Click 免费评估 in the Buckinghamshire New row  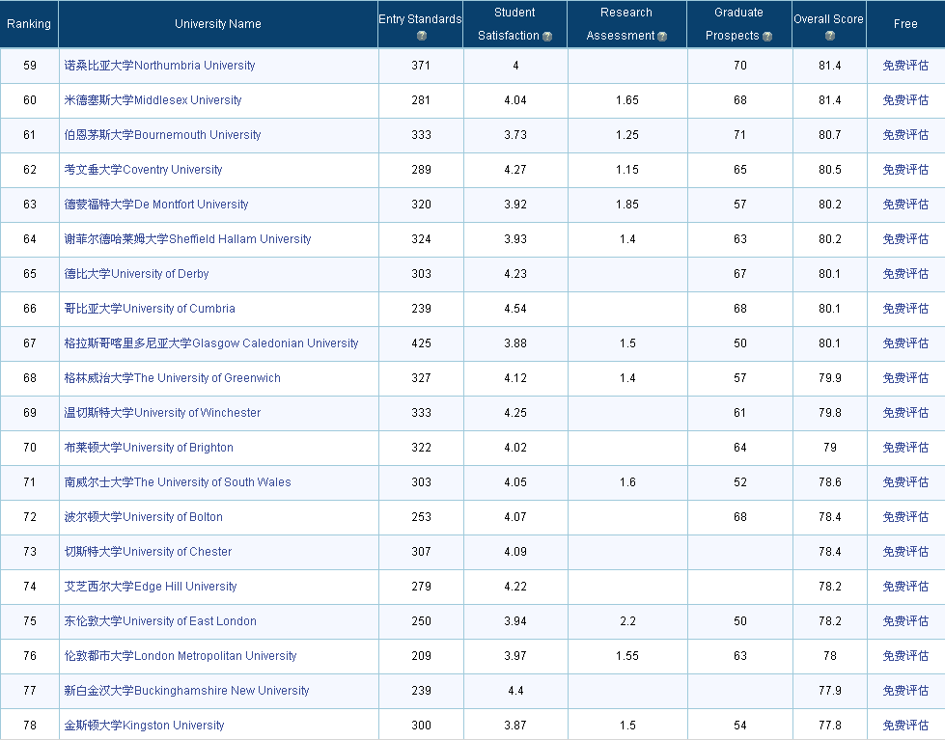point(905,691)
